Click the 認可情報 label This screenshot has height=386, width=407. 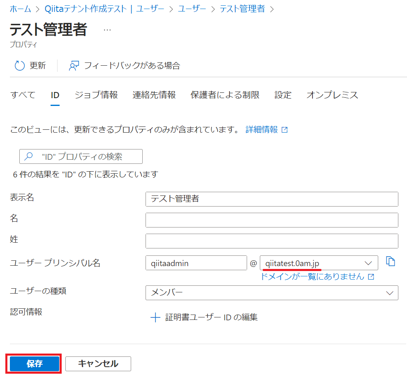26,312
